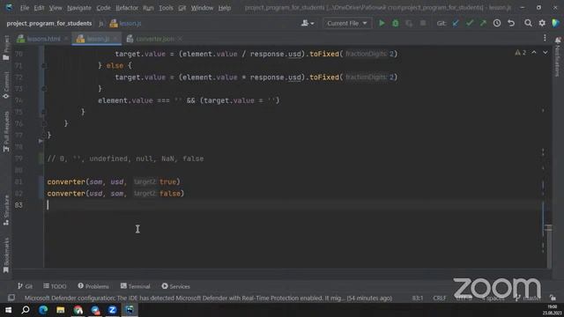Open the editor tabs kebab menu
This screenshot has width=564, height=317.
[545, 38]
